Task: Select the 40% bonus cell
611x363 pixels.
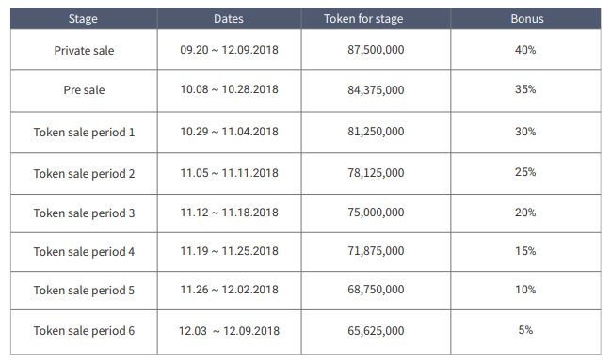Action: tap(525, 50)
